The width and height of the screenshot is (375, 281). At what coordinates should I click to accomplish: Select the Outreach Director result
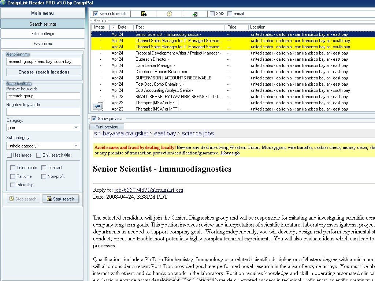[x=233, y=59]
